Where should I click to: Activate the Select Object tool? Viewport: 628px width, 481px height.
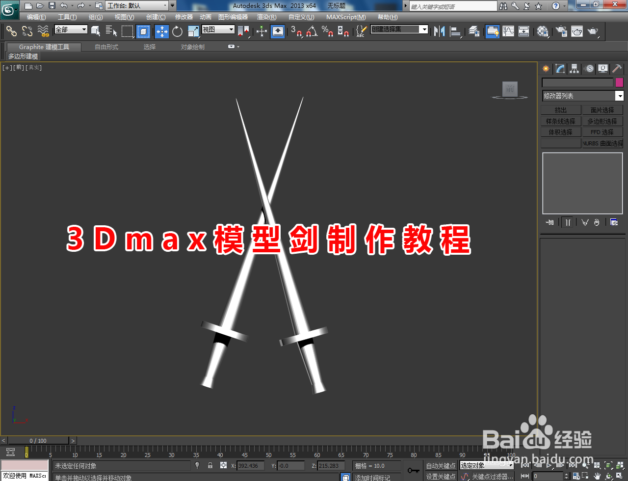tap(96, 31)
